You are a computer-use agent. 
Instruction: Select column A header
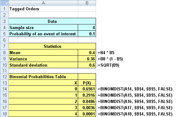coord(43,3)
